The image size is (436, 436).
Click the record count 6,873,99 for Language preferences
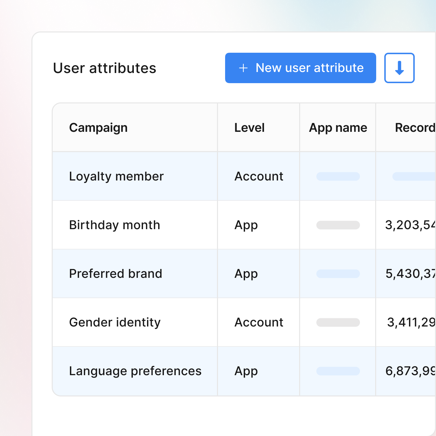click(410, 371)
